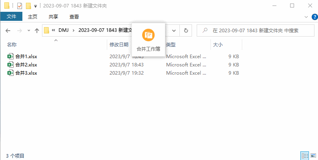Expand the ribbon using the chevron
This screenshot has height=160, width=318.
pyautogui.click(x=307, y=17)
